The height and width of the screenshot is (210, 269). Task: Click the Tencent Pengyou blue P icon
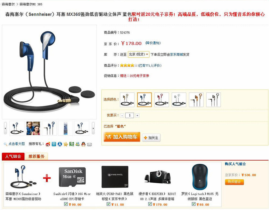[x=54, y=144]
